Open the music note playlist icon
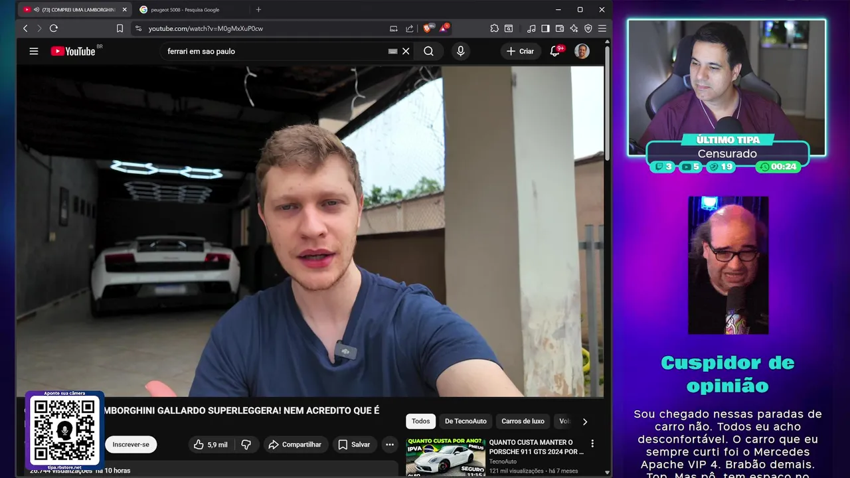The image size is (850, 478). (x=531, y=29)
